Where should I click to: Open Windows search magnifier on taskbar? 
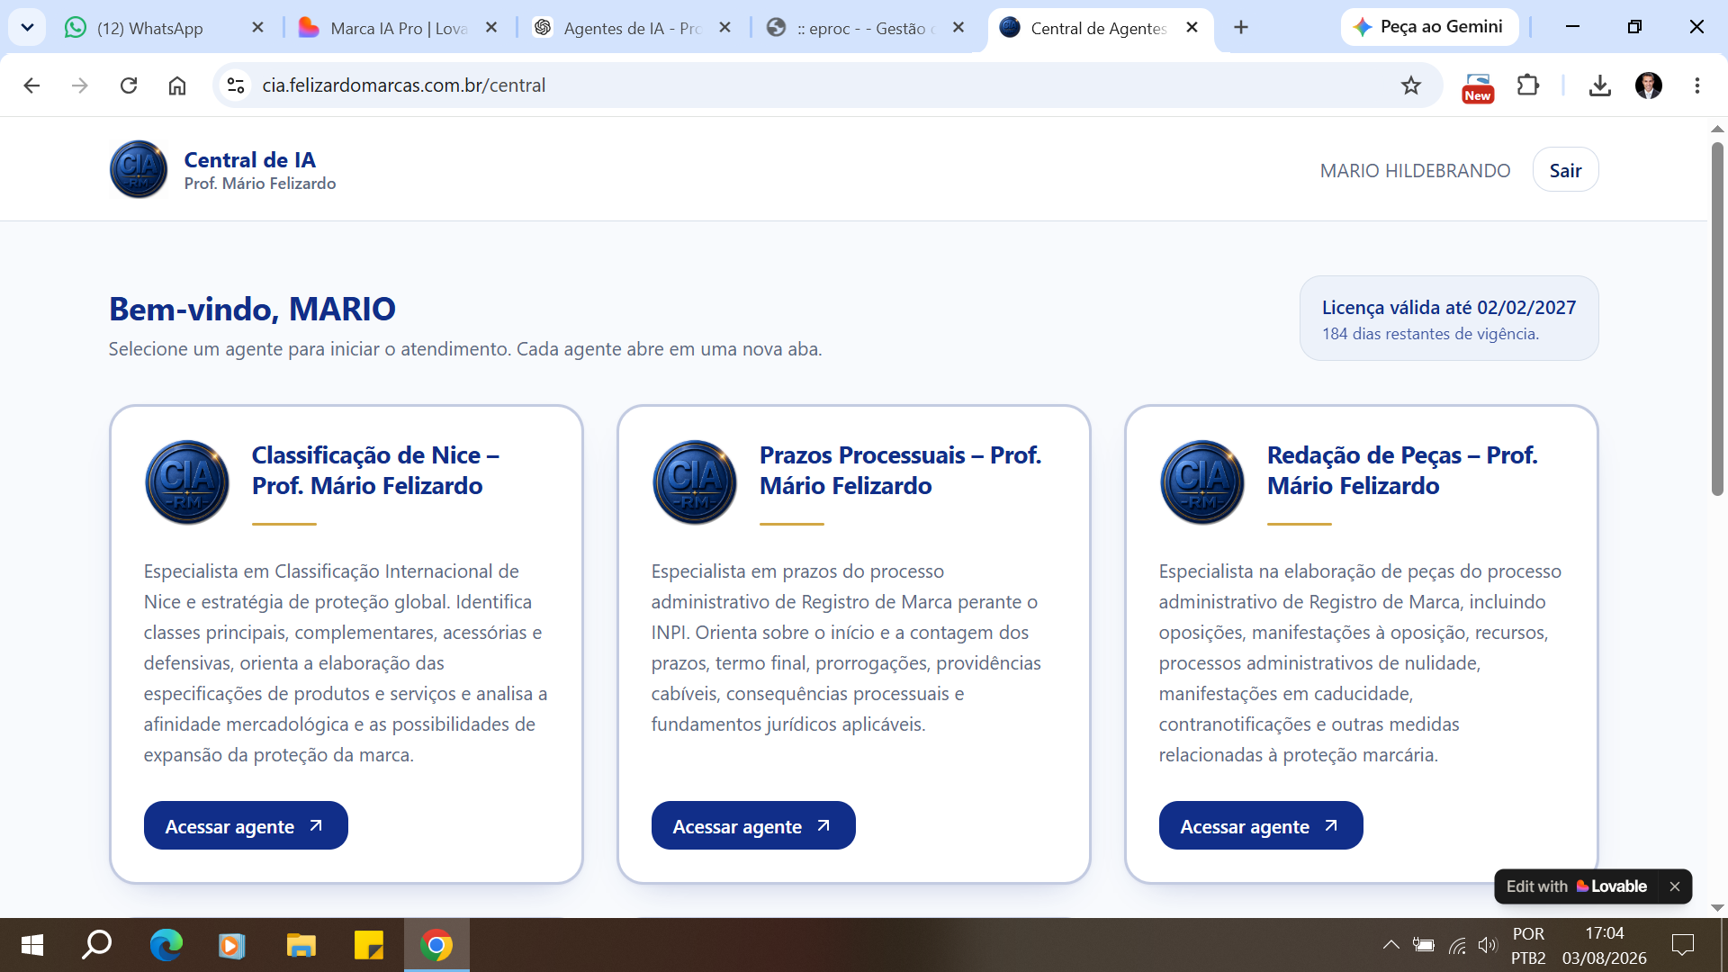tap(97, 945)
